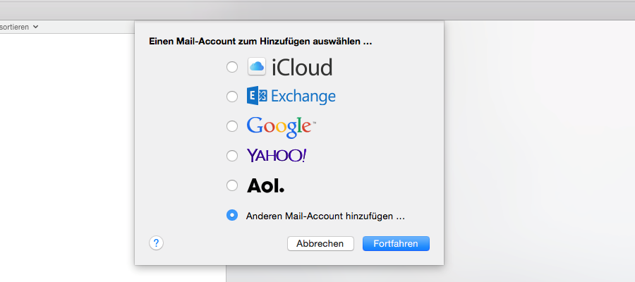Image resolution: width=635 pixels, height=282 pixels.
Task: Click the Abbrechen button
Action: tap(320, 243)
